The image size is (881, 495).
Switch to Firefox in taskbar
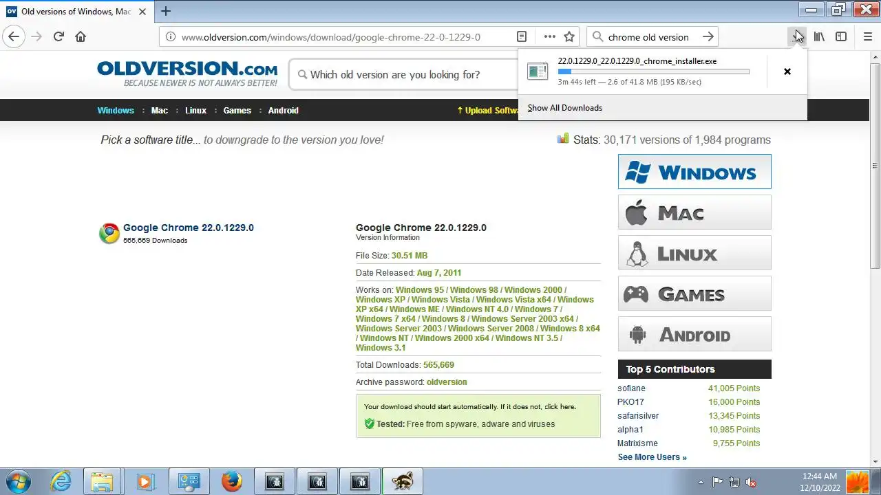pyautogui.click(x=232, y=481)
